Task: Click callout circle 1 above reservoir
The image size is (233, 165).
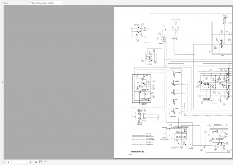Action: pos(164,26)
